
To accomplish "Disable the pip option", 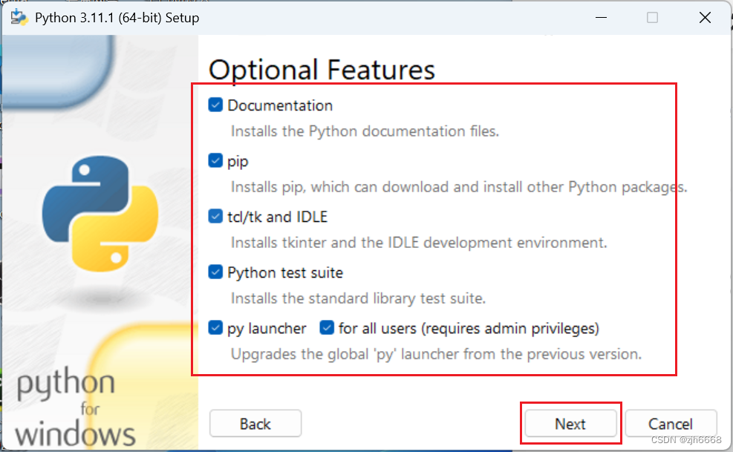I will pos(215,160).
